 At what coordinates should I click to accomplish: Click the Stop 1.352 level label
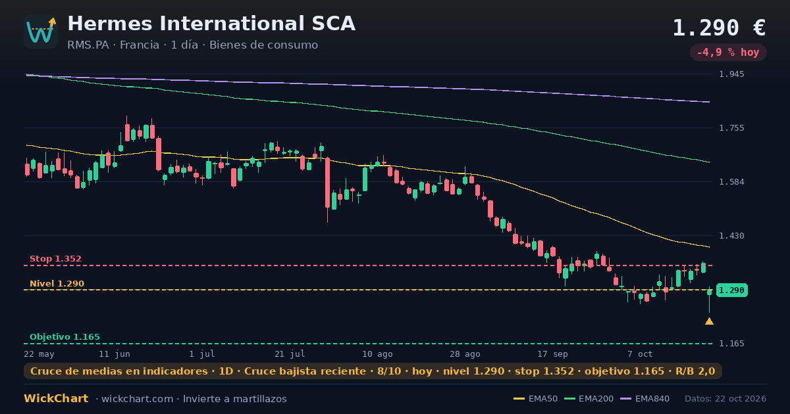point(55,259)
